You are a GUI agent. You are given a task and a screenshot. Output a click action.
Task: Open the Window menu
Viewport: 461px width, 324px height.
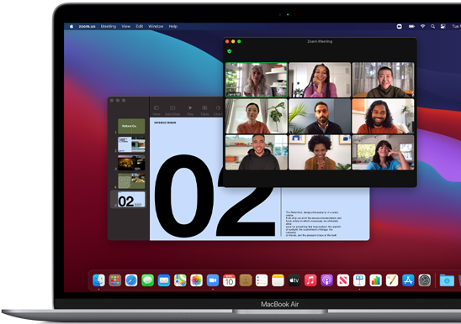156,26
